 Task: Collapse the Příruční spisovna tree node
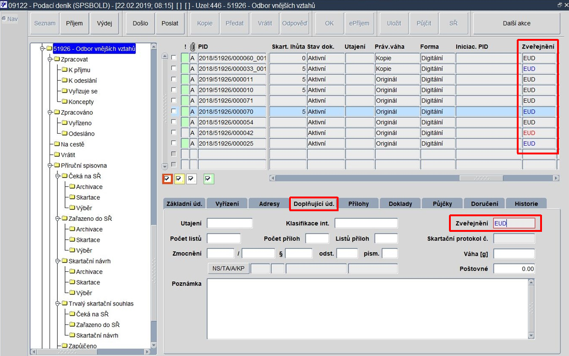(49, 166)
